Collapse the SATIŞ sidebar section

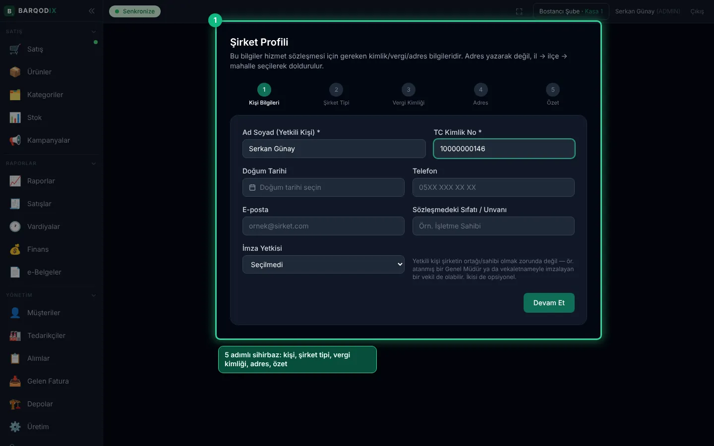tap(94, 32)
